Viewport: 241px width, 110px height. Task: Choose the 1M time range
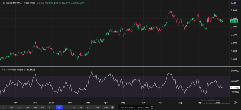(28, 107)
